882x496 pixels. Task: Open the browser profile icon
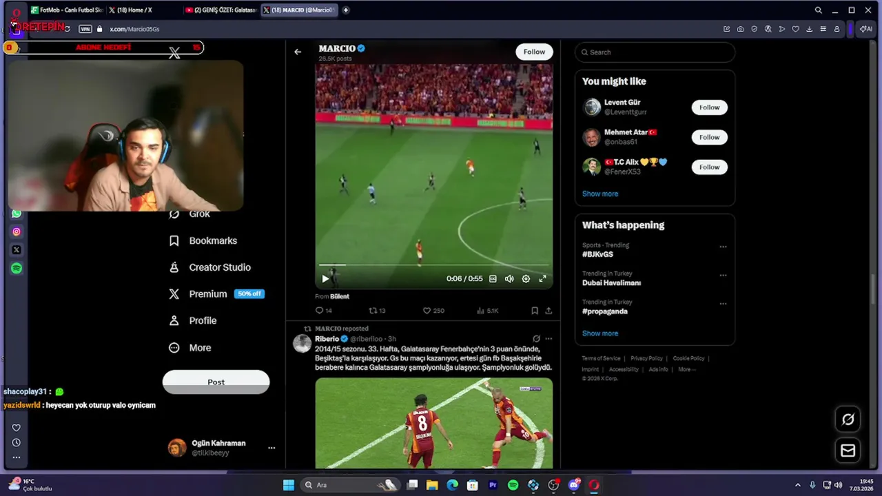pos(837,29)
